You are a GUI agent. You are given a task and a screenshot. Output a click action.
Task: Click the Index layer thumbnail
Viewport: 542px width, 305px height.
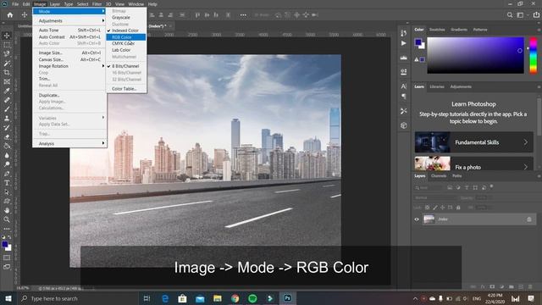click(x=429, y=219)
